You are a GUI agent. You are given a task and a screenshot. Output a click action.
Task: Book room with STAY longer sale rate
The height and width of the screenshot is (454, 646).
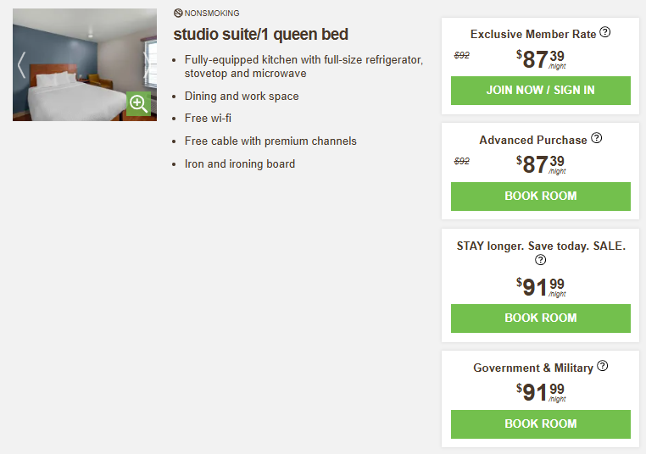pos(540,318)
